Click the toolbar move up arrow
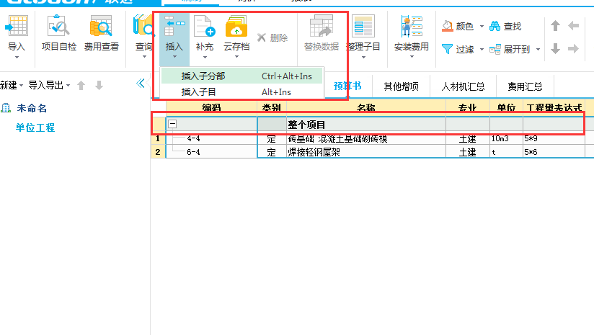The height and width of the screenshot is (335, 594). (x=555, y=26)
